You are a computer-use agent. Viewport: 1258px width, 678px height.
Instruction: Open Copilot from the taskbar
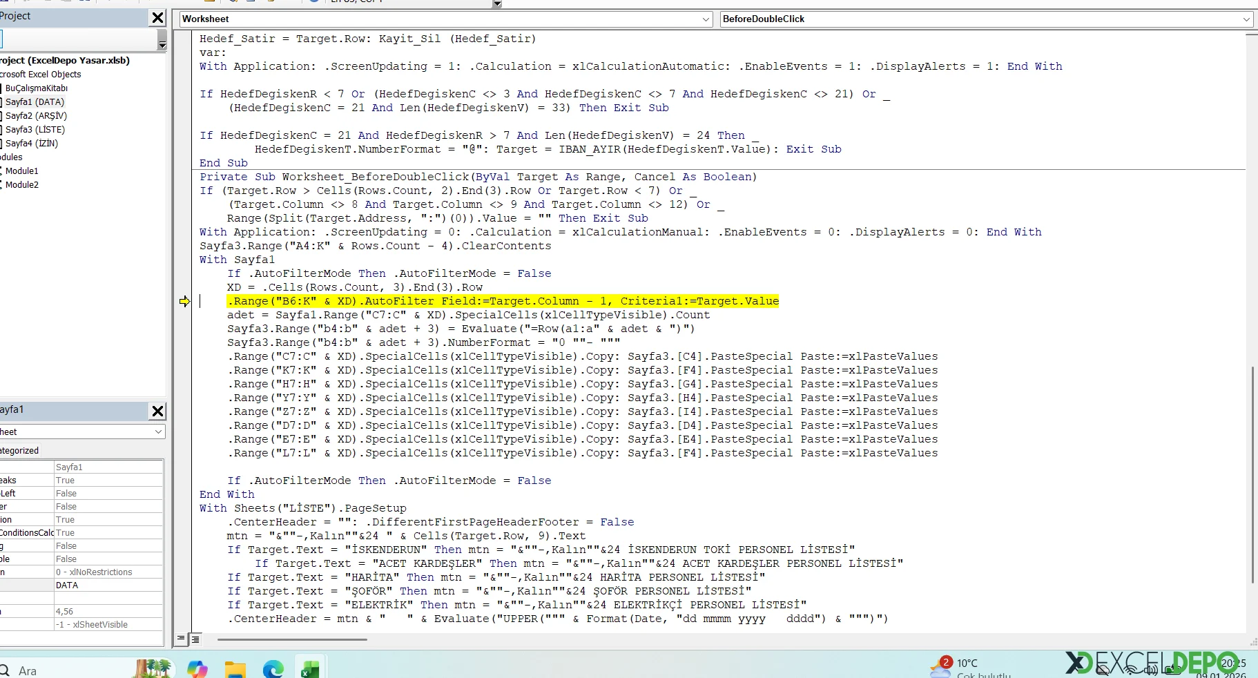197,669
